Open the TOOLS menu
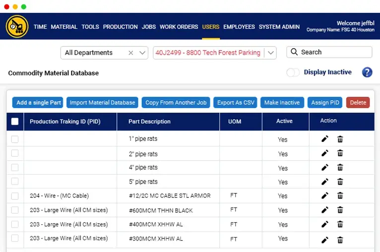This screenshot has width=380, height=252. point(90,27)
